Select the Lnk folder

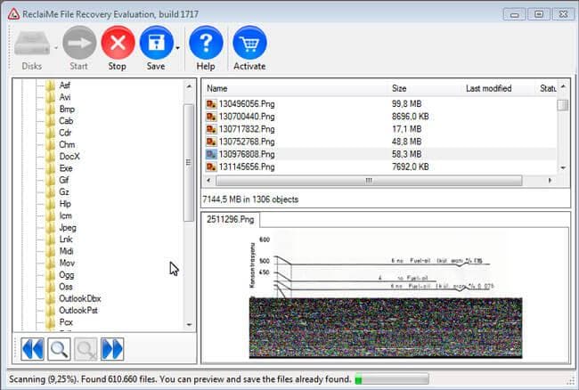59,240
